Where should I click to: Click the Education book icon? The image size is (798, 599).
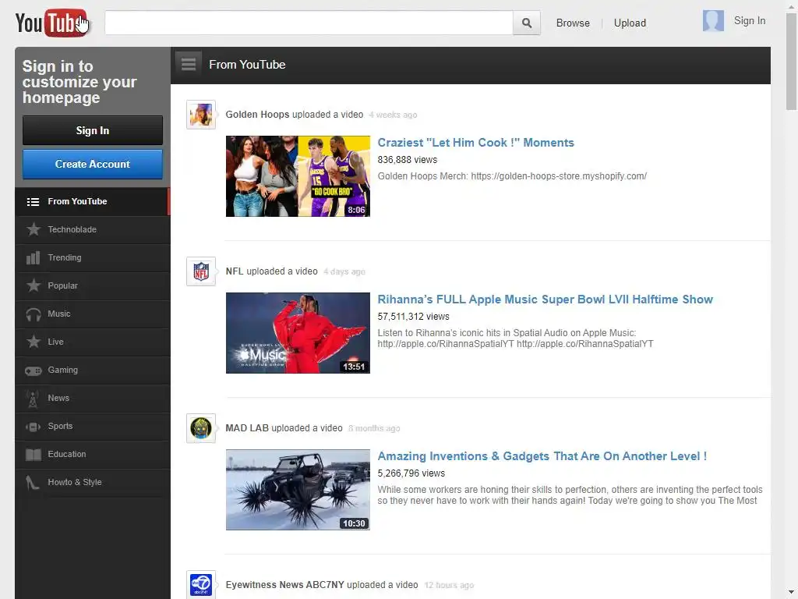[34, 455]
